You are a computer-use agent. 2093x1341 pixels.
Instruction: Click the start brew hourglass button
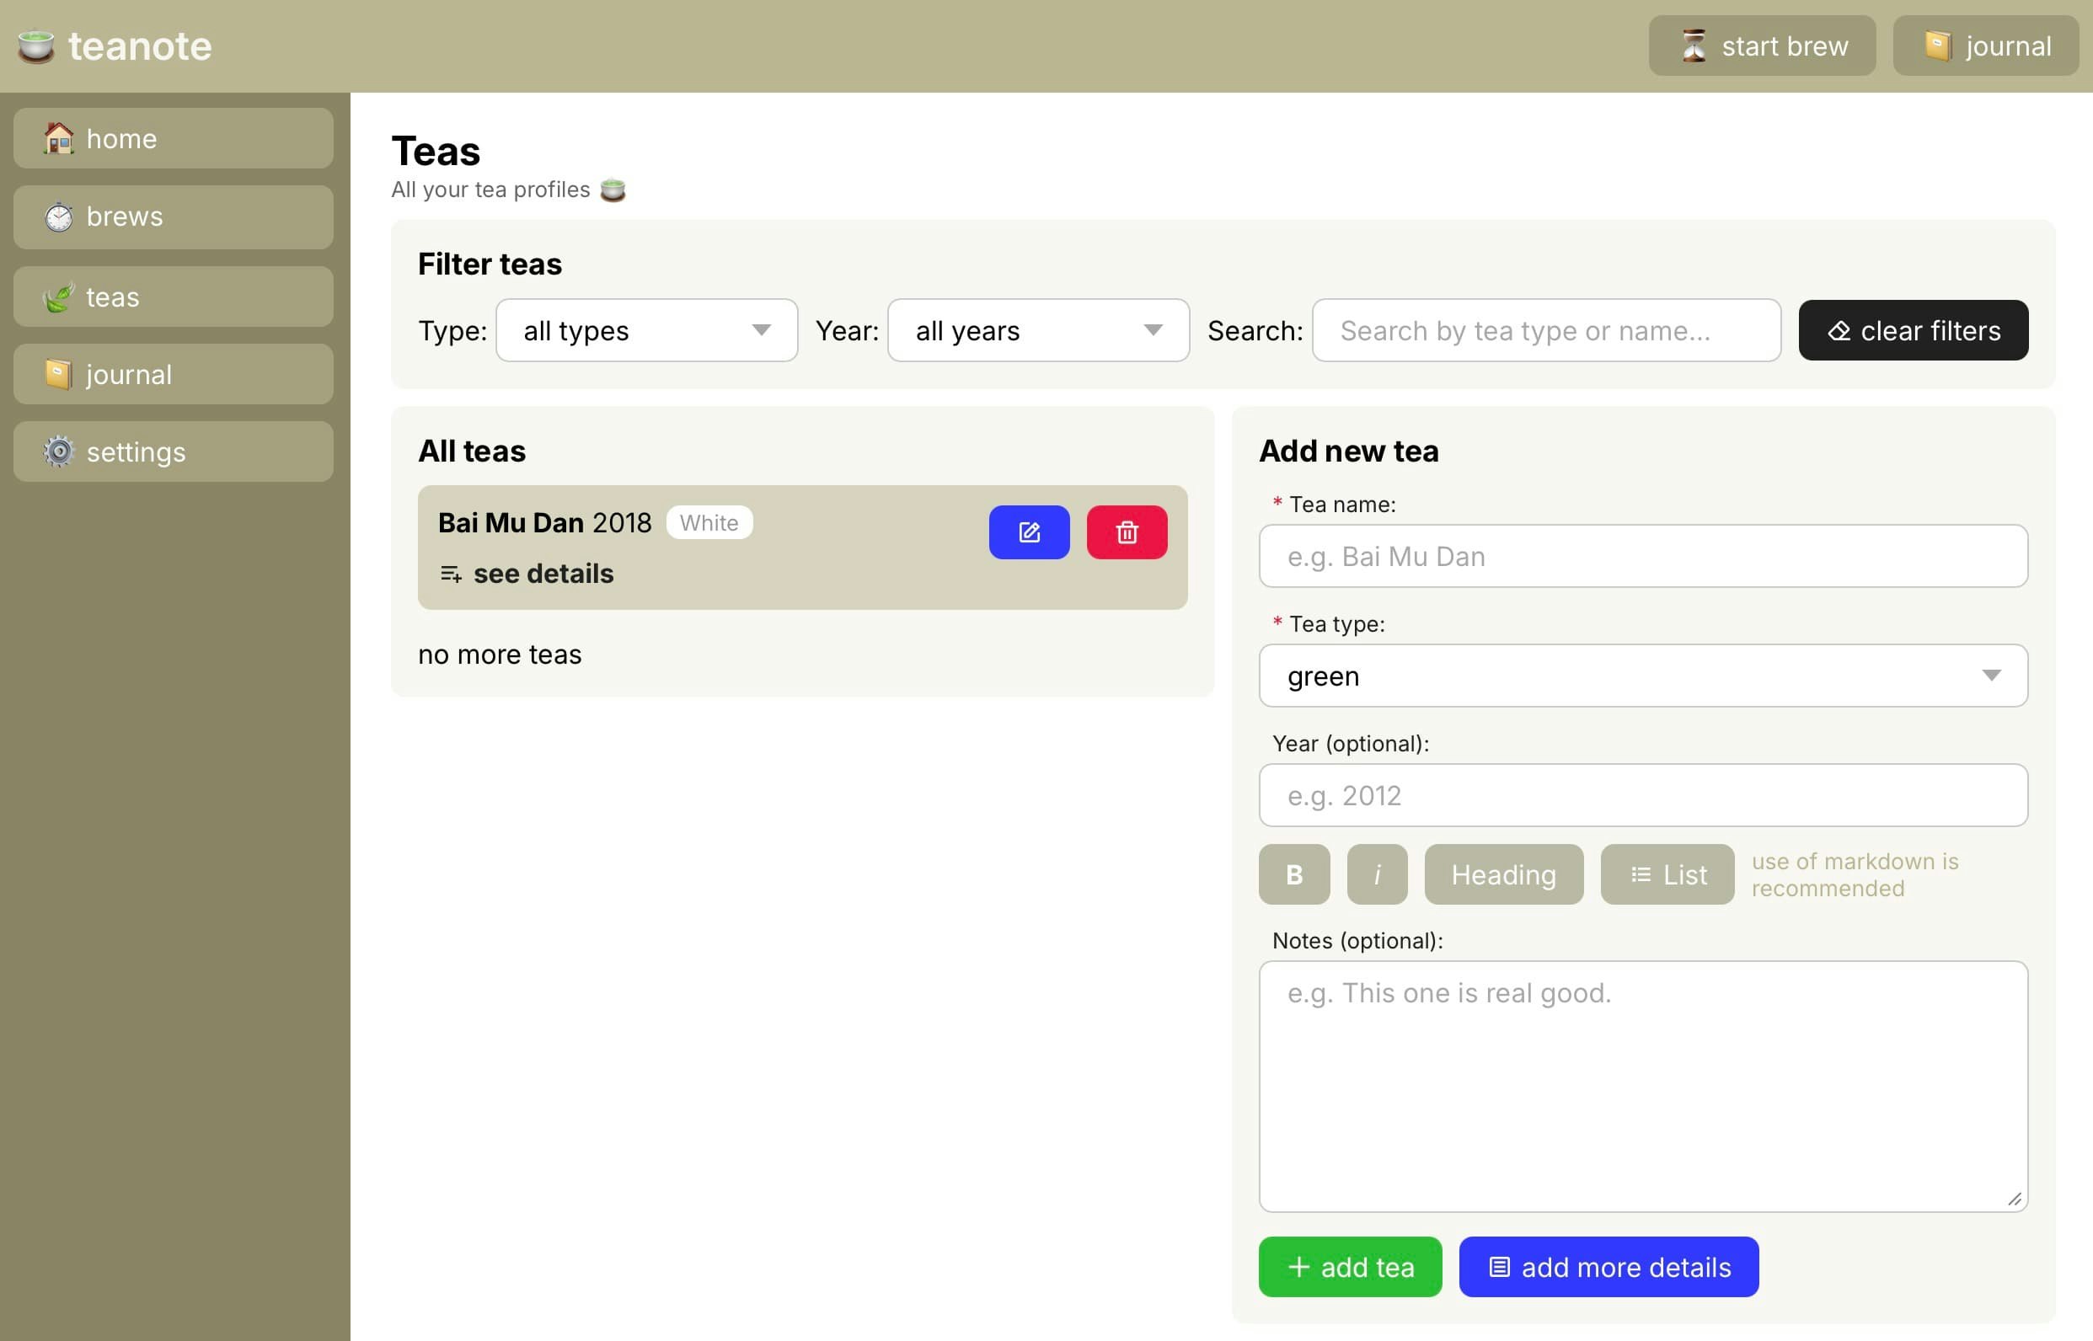pyautogui.click(x=1761, y=46)
